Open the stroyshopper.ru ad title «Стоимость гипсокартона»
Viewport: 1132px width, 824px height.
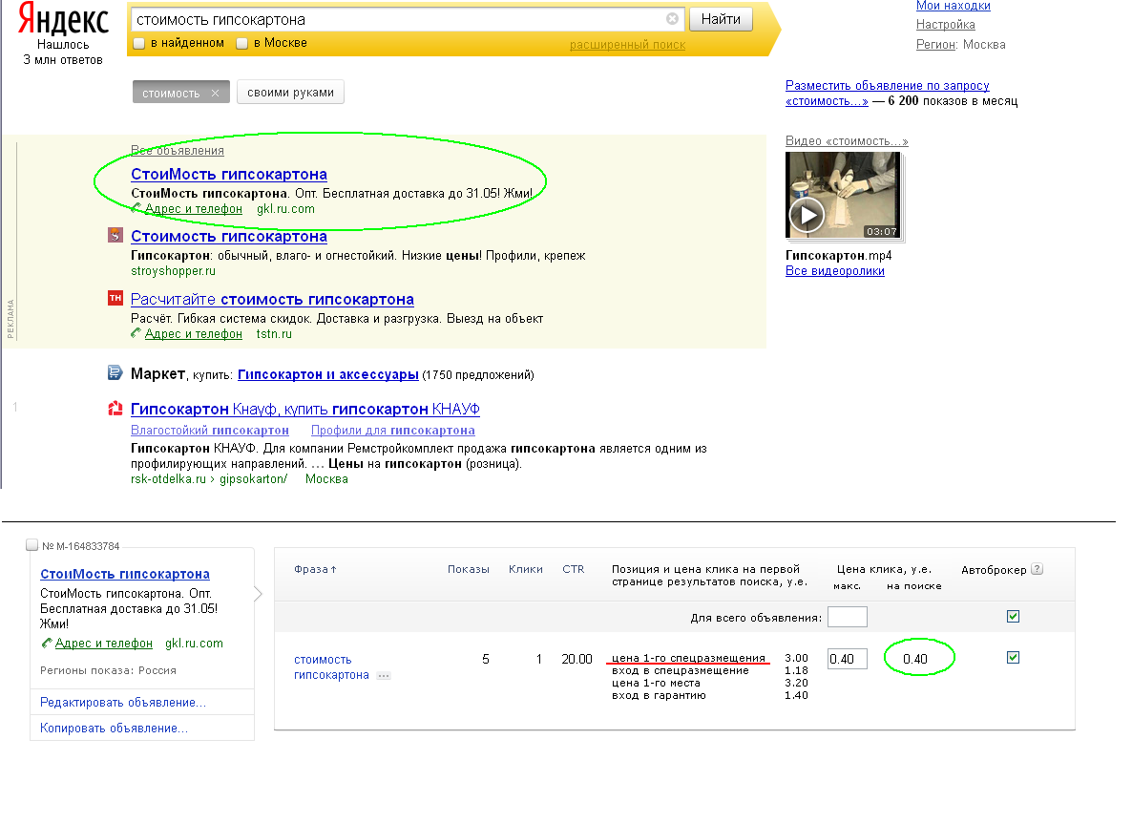pos(229,236)
